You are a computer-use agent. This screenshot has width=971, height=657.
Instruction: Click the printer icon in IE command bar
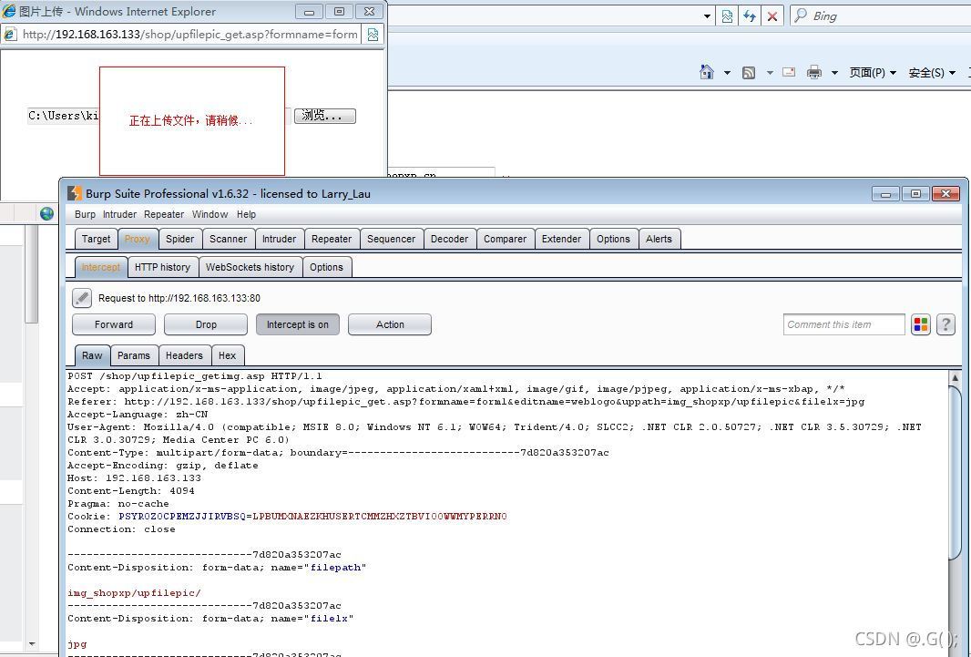(x=814, y=73)
